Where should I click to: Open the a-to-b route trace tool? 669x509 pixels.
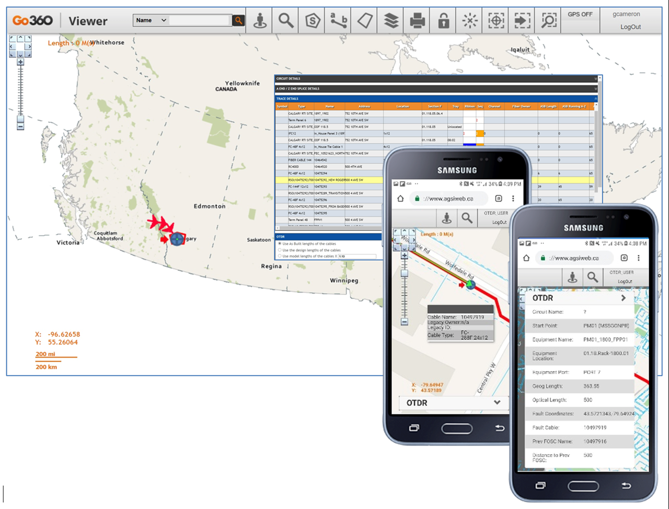click(339, 21)
